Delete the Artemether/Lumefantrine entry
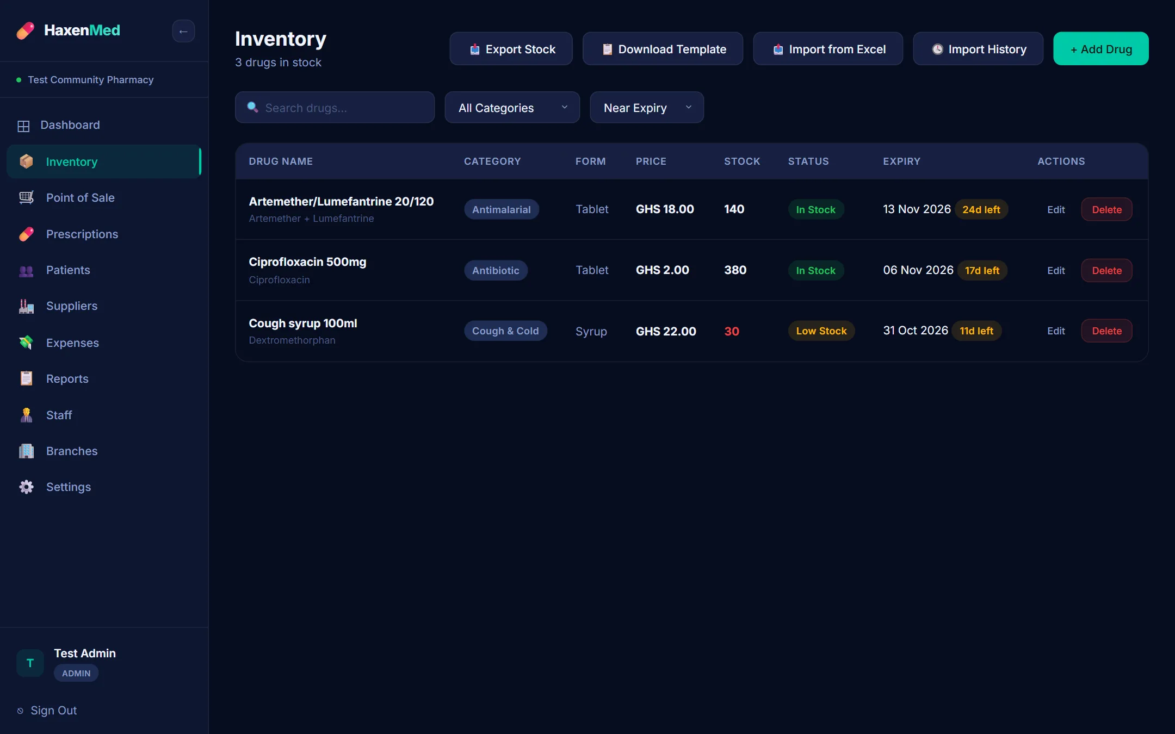This screenshot has height=734, width=1175. (1106, 209)
